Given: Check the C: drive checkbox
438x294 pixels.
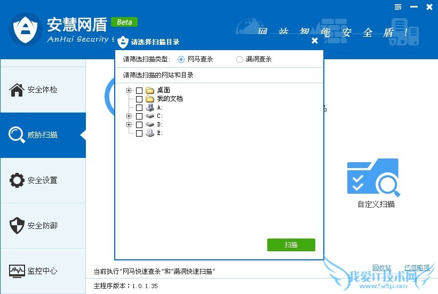Looking at the screenshot, I should tap(139, 116).
